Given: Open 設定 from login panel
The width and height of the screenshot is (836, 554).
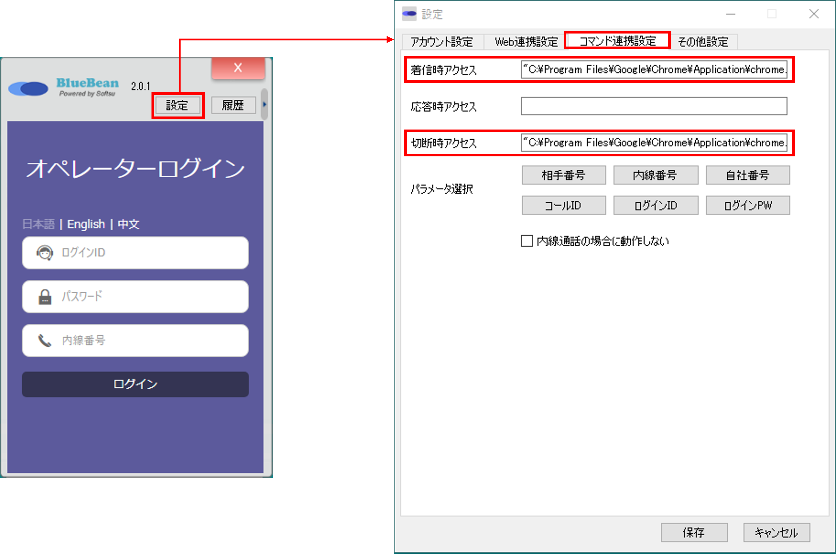Looking at the screenshot, I should click(178, 105).
